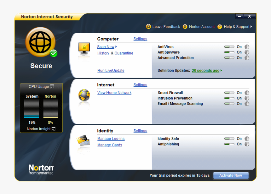The width and height of the screenshot is (271, 194).
Task: Open View Home Network
Action: point(114,93)
